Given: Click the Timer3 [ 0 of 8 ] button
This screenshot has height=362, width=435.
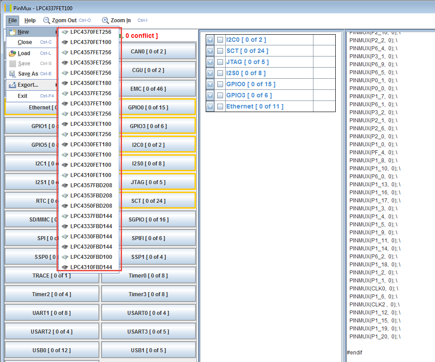Looking at the screenshot, I should (x=148, y=294).
